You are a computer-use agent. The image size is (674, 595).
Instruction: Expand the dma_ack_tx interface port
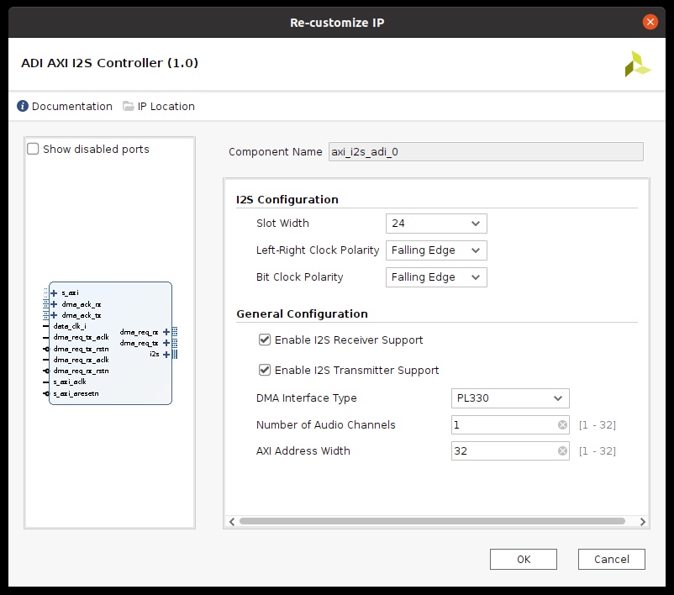pos(54,315)
